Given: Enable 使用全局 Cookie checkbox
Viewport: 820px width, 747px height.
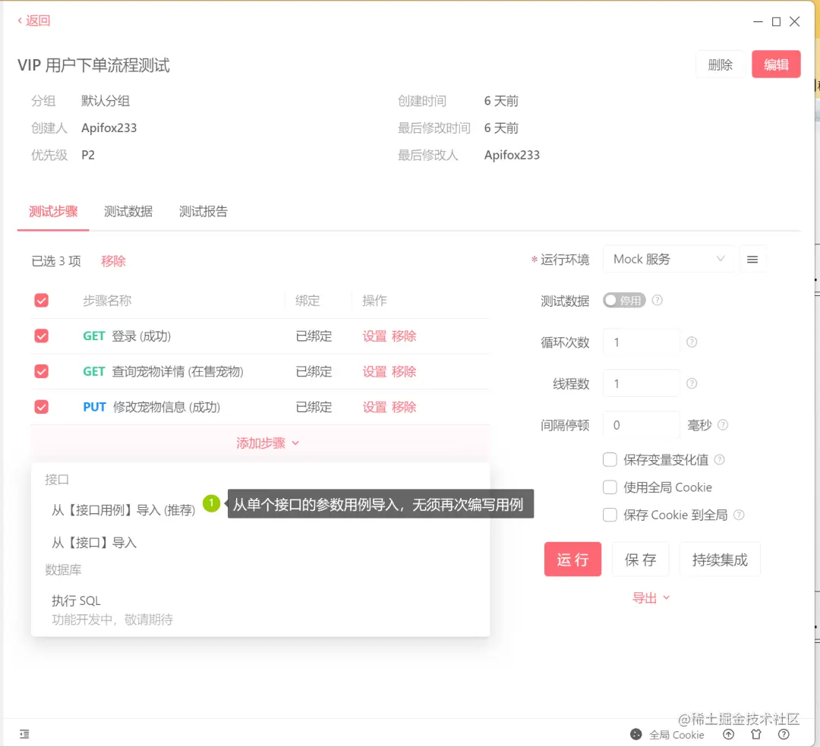Looking at the screenshot, I should click(x=610, y=487).
